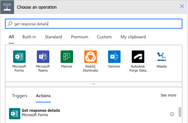Choose the Planner connector icon
188x123 pixels.
(x=67, y=57)
